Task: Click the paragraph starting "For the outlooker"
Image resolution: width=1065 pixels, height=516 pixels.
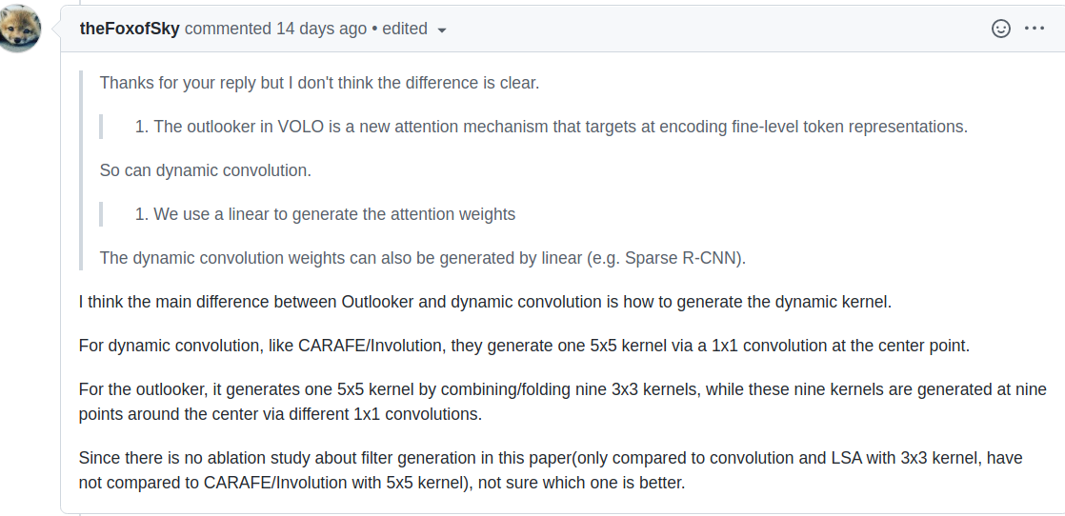Action: pyautogui.click(x=562, y=402)
